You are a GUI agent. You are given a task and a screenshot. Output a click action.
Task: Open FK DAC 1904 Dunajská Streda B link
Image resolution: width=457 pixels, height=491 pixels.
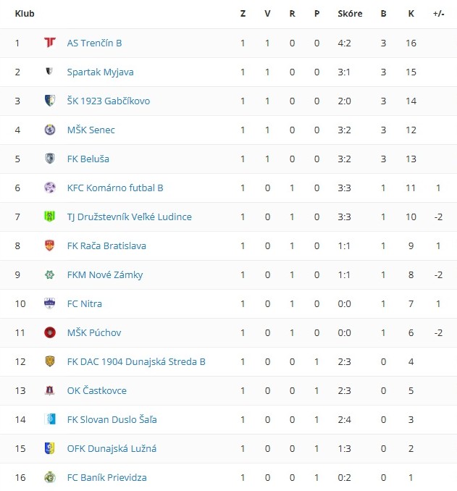pos(136,361)
